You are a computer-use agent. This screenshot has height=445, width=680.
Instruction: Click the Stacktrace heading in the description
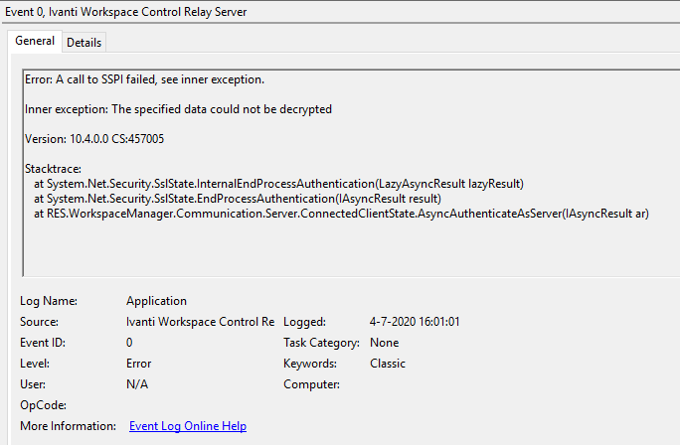click(x=53, y=169)
